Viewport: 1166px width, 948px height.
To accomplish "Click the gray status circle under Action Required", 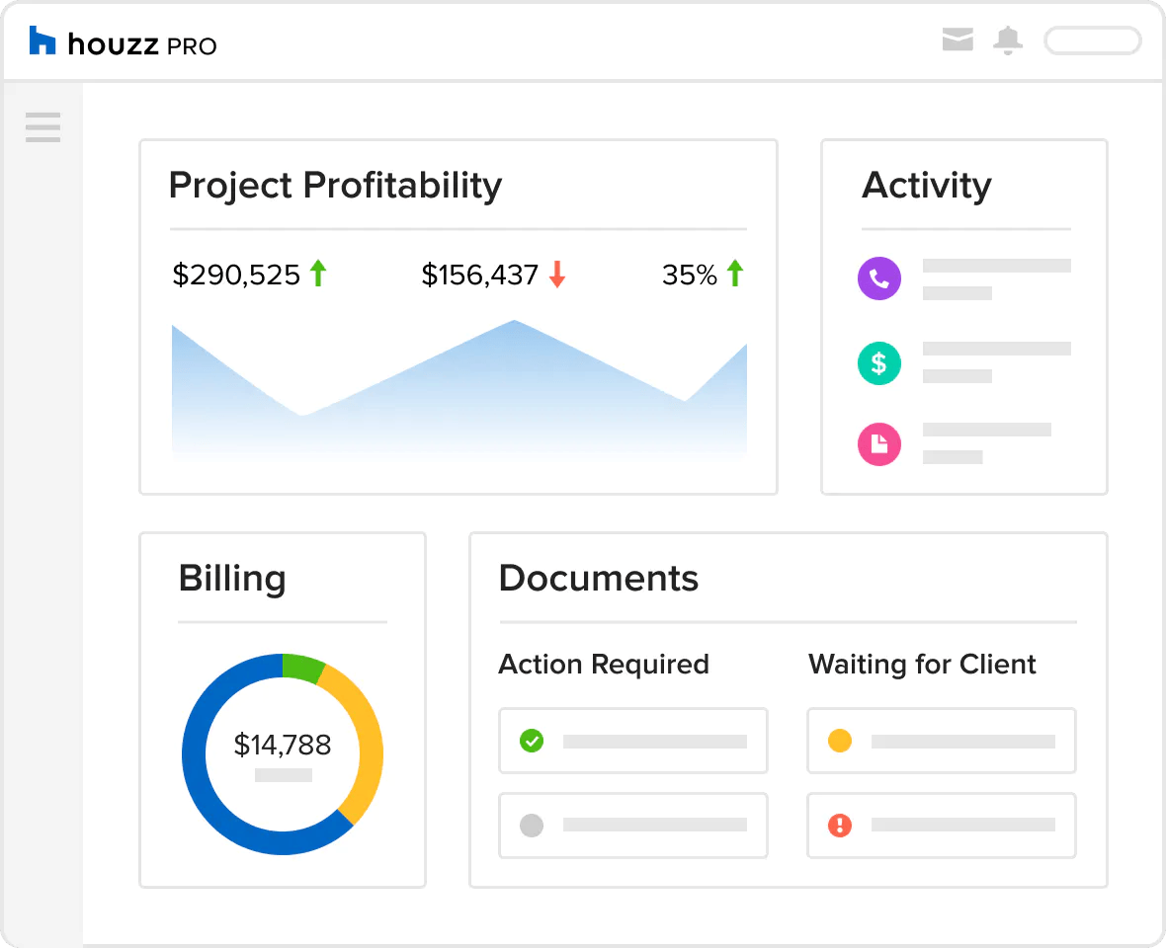I will coord(532,825).
